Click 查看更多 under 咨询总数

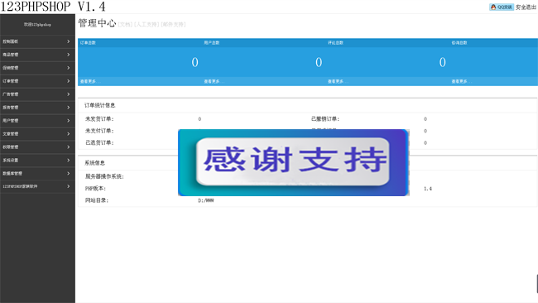[x=462, y=81]
